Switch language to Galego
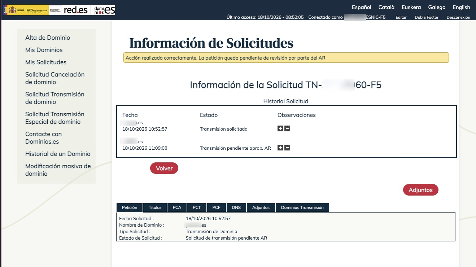Screen dimensions: 476x267 [x=437, y=7]
